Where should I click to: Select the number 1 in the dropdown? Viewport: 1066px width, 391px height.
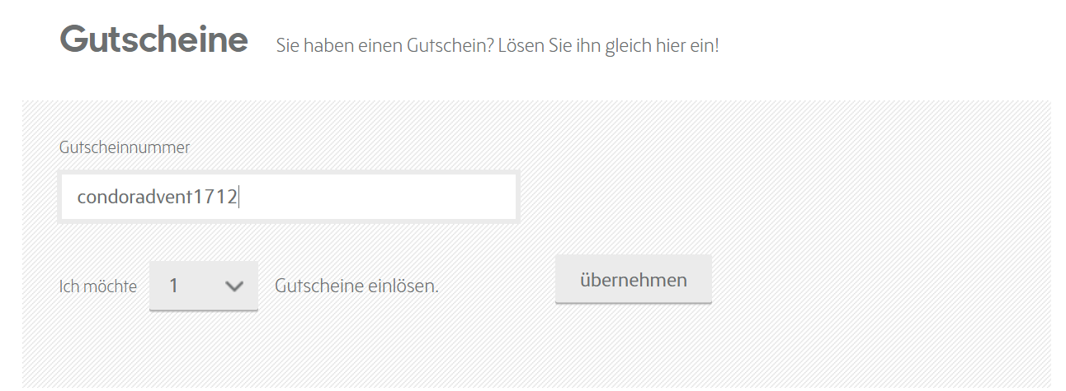174,286
